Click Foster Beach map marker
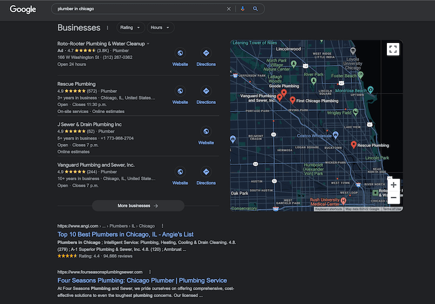 click(360, 74)
